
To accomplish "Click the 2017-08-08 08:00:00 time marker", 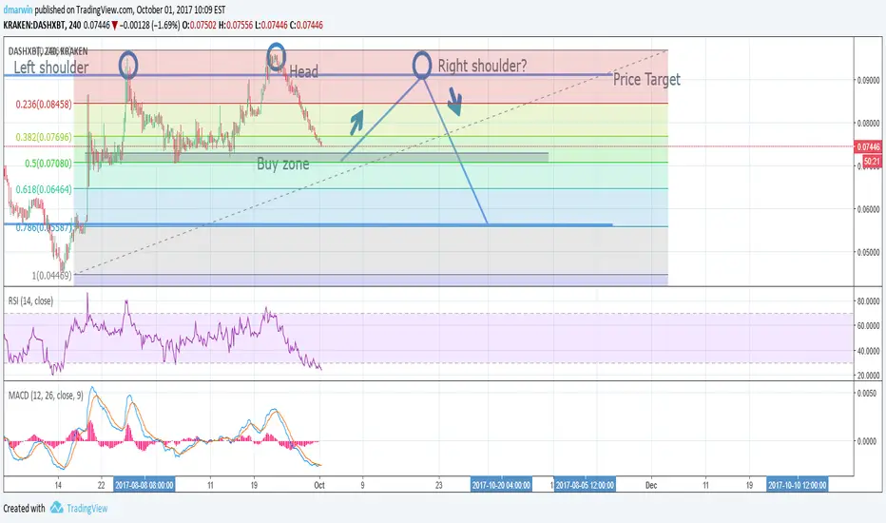I will coord(144,485).
